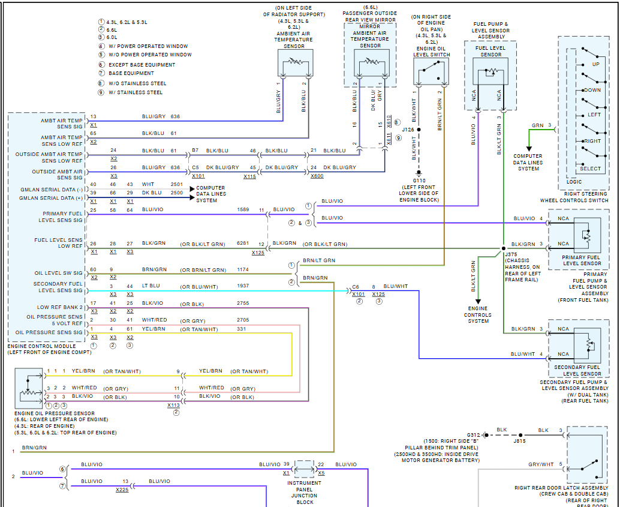Viewport: 623px width, 507px height.
Task: Click the Instrument Panel Junction Block box
Action: click(x=304, y=469)
